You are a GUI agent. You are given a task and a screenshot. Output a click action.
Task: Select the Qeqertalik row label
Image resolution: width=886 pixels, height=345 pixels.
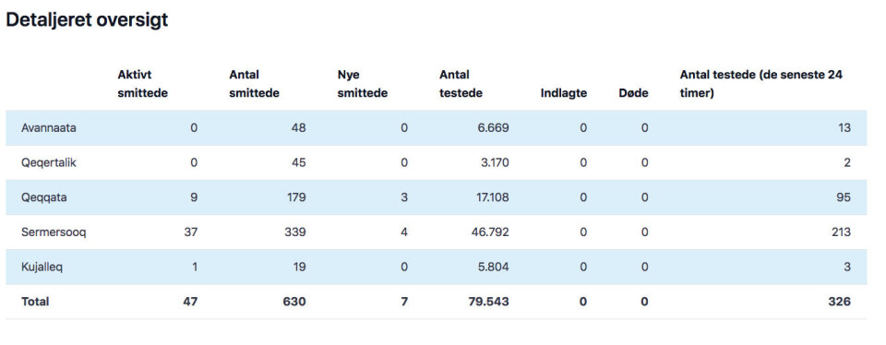click(x=49, y=163)
